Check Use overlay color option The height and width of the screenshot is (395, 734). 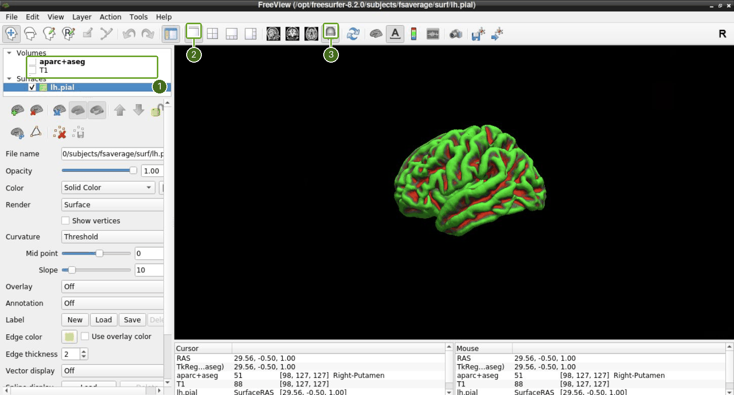[85, 336]
